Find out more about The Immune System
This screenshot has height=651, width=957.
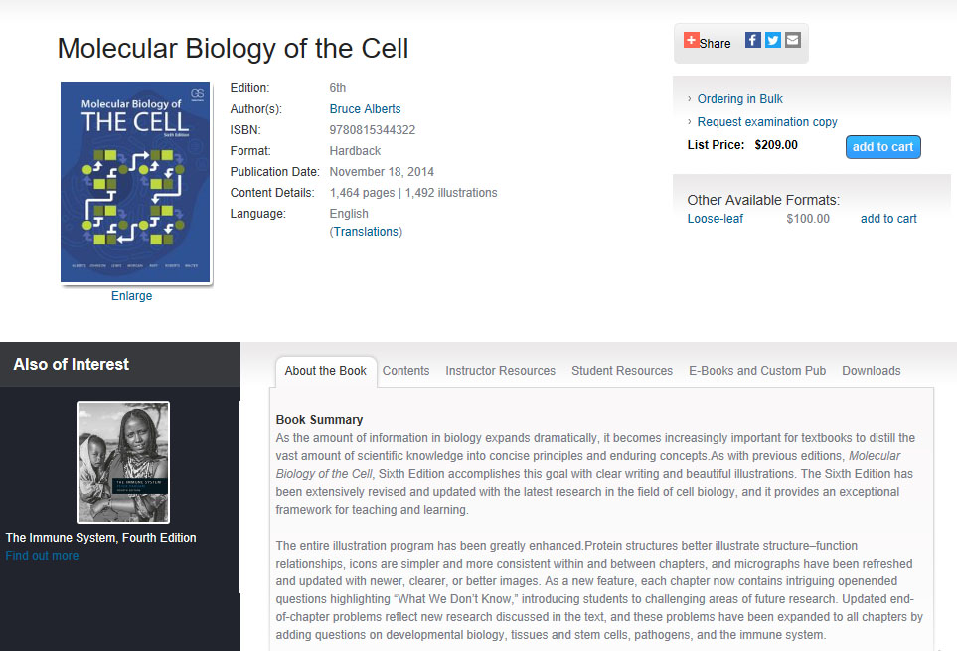[42, 556]
